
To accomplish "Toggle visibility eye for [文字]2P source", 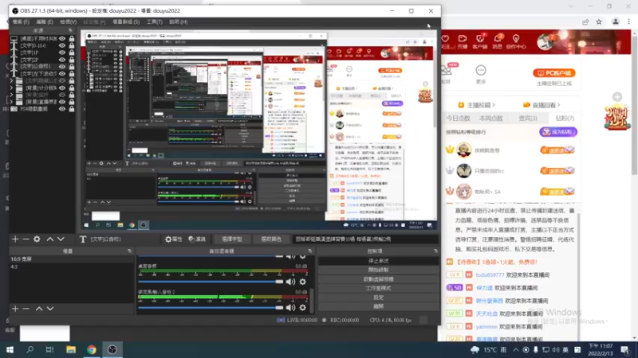I will pos(62,60).
